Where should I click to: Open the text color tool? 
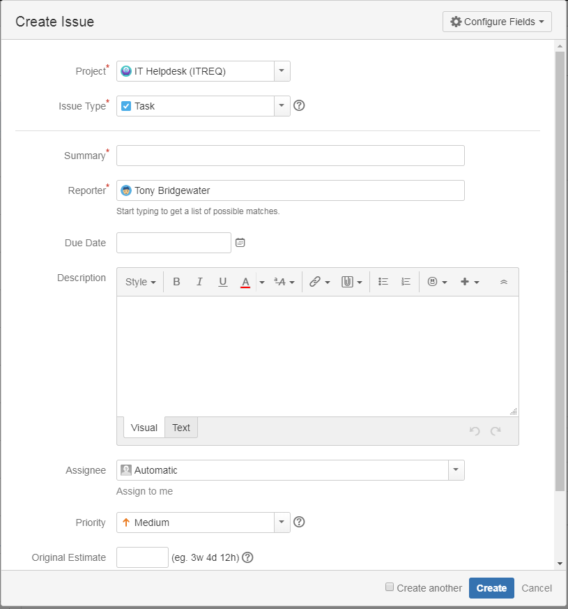[x=245, y=281]
